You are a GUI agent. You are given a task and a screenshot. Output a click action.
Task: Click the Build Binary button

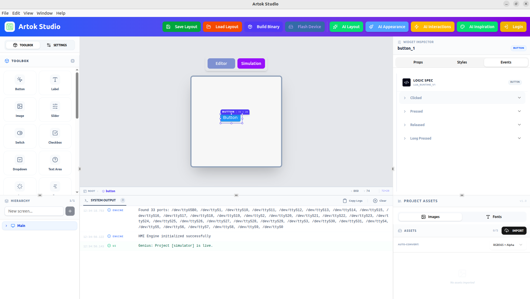264,27
